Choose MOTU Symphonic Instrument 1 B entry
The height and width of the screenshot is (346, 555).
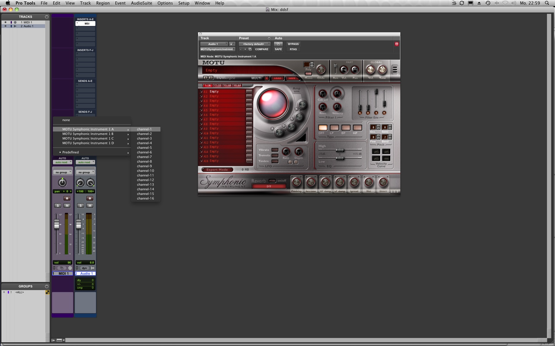[92, 134]
